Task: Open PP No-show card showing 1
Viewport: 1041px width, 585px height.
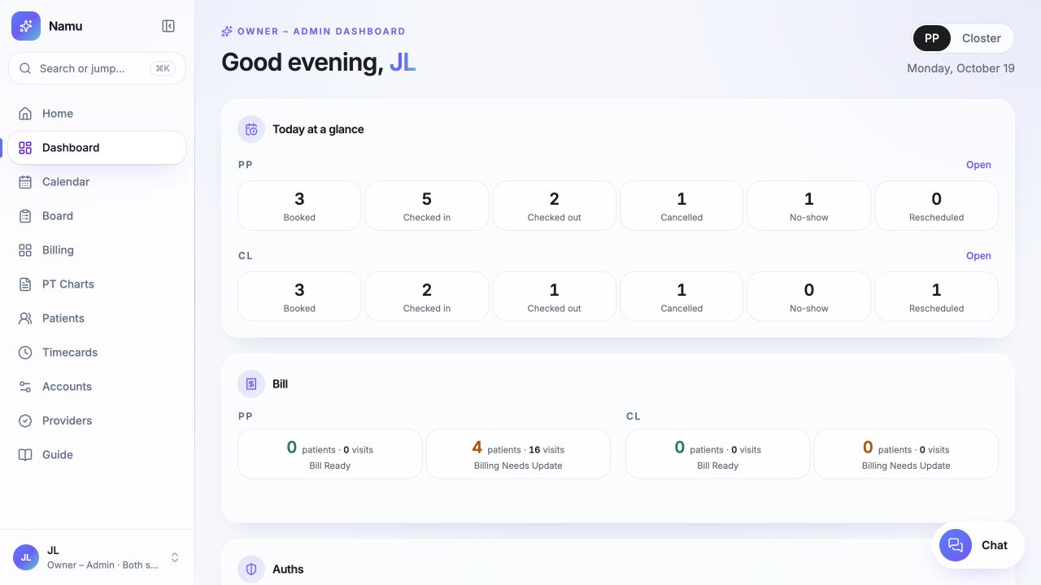Action: [x=809, y=206]
